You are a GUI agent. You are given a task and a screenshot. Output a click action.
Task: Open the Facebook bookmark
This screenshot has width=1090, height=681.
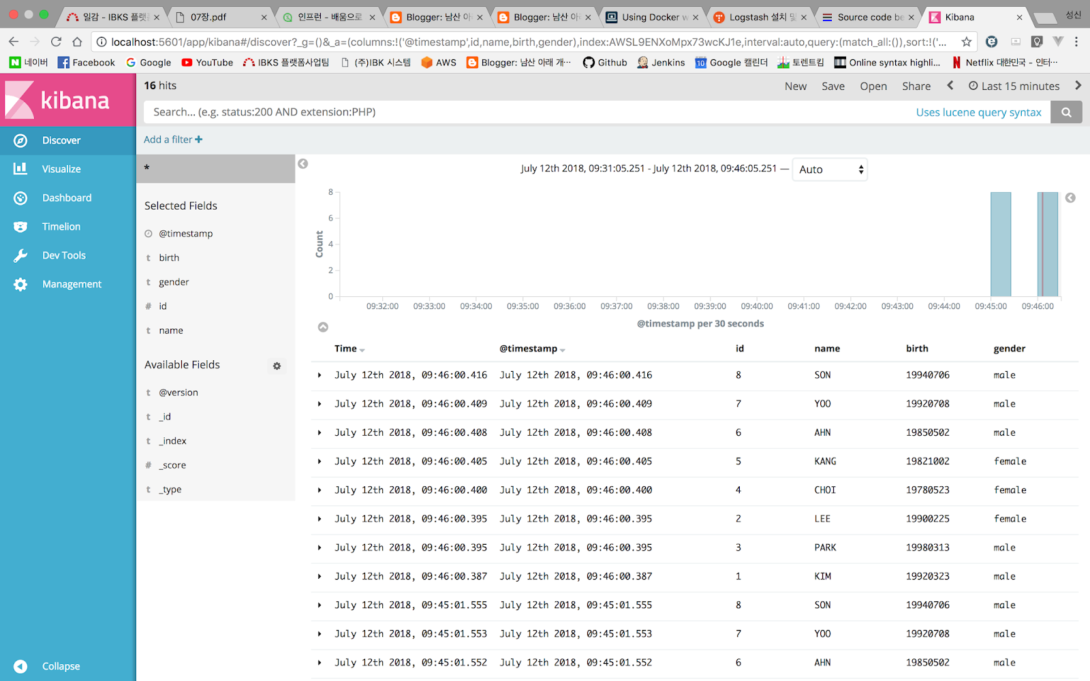pos(87,63)
